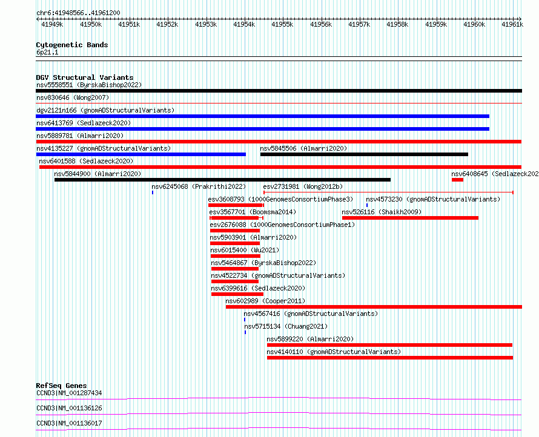
Task: Select the red esv3608793 variant bar
Action: point(236,205)
